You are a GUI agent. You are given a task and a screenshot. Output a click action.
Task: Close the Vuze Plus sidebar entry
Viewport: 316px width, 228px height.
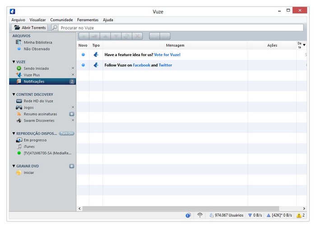[x=73, y=74]
